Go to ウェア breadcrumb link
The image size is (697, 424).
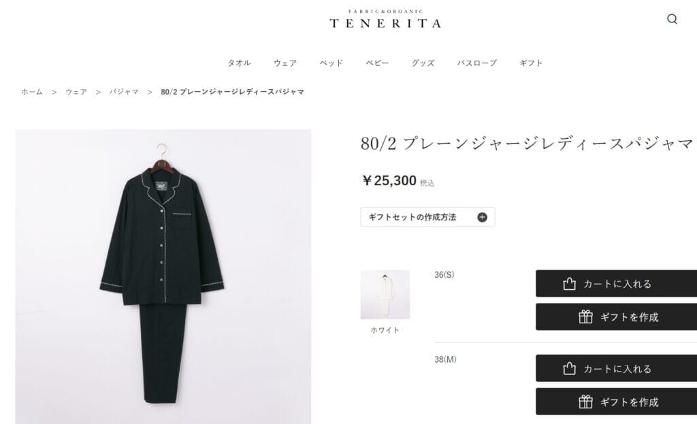(x=76, y=92)
